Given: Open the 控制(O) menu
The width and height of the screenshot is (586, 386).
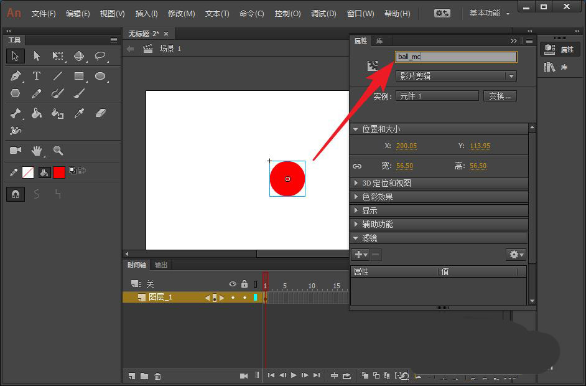Looking at the screenshot, I should 287,14.
